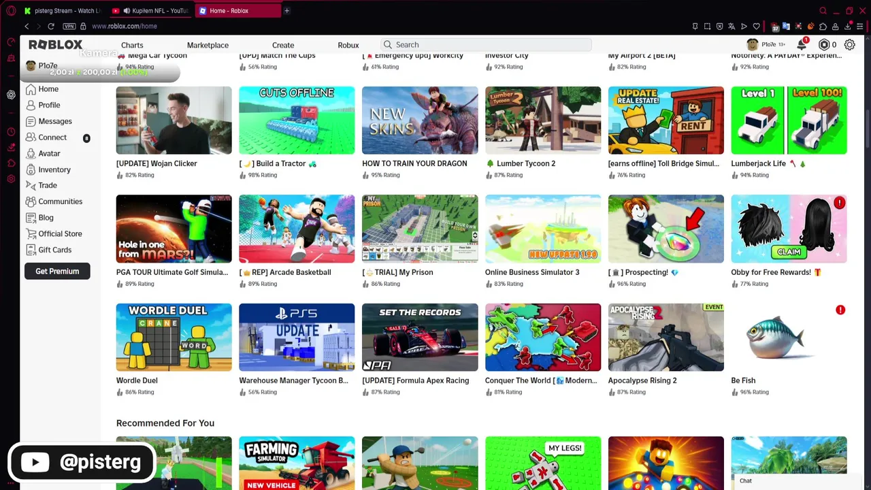Screen dimensions: 871x490
Task: Open Gift Cards in sidebar
Action: pyautogui.click(x=48, y=250)
